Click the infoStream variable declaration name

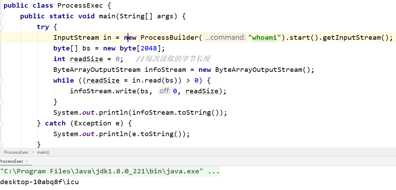(x=165, y=70)
